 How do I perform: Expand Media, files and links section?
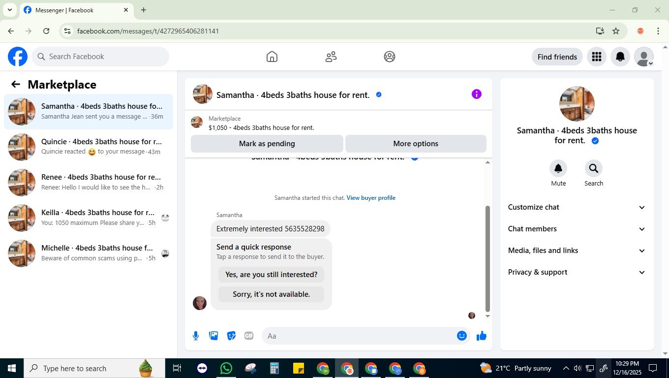point(577,251)
